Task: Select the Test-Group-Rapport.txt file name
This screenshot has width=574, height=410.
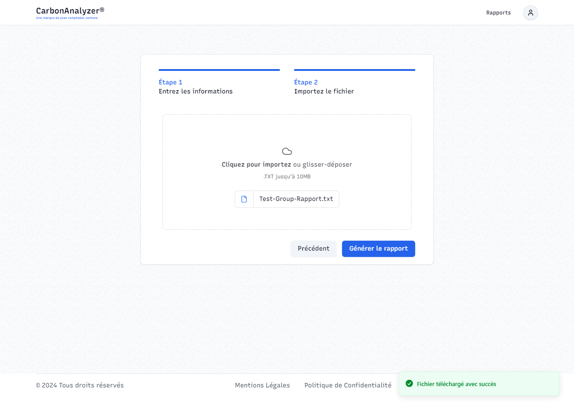Action: tap(296, 199)
